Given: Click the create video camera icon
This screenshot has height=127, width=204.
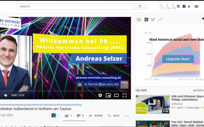Looking at the screenshot, I should point(196,6).
